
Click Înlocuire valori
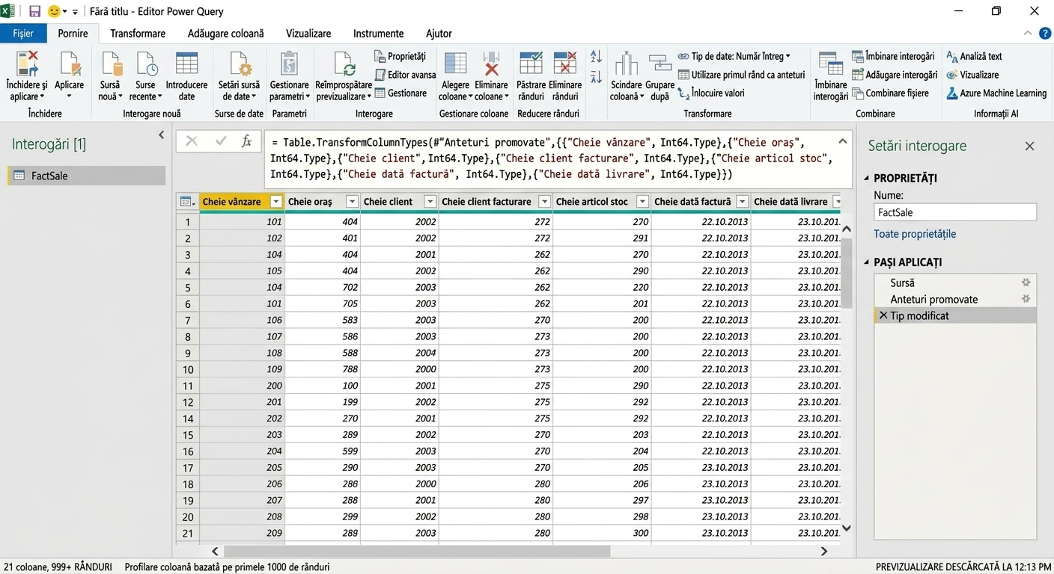(712, 93)
